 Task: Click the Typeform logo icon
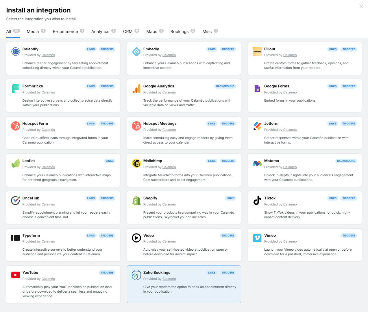tap(15, 238)
